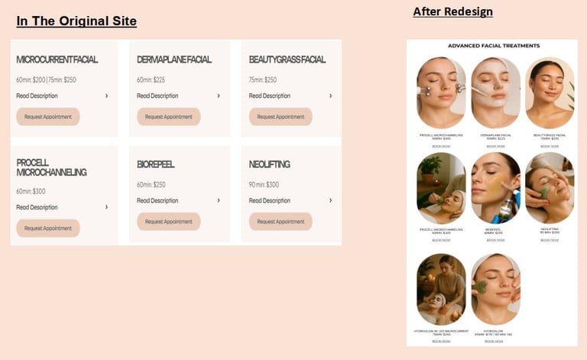This screenshot has height=360, width=587.
Task: Request an appointment for Neolifting
Action: click(x=281, y=222)
